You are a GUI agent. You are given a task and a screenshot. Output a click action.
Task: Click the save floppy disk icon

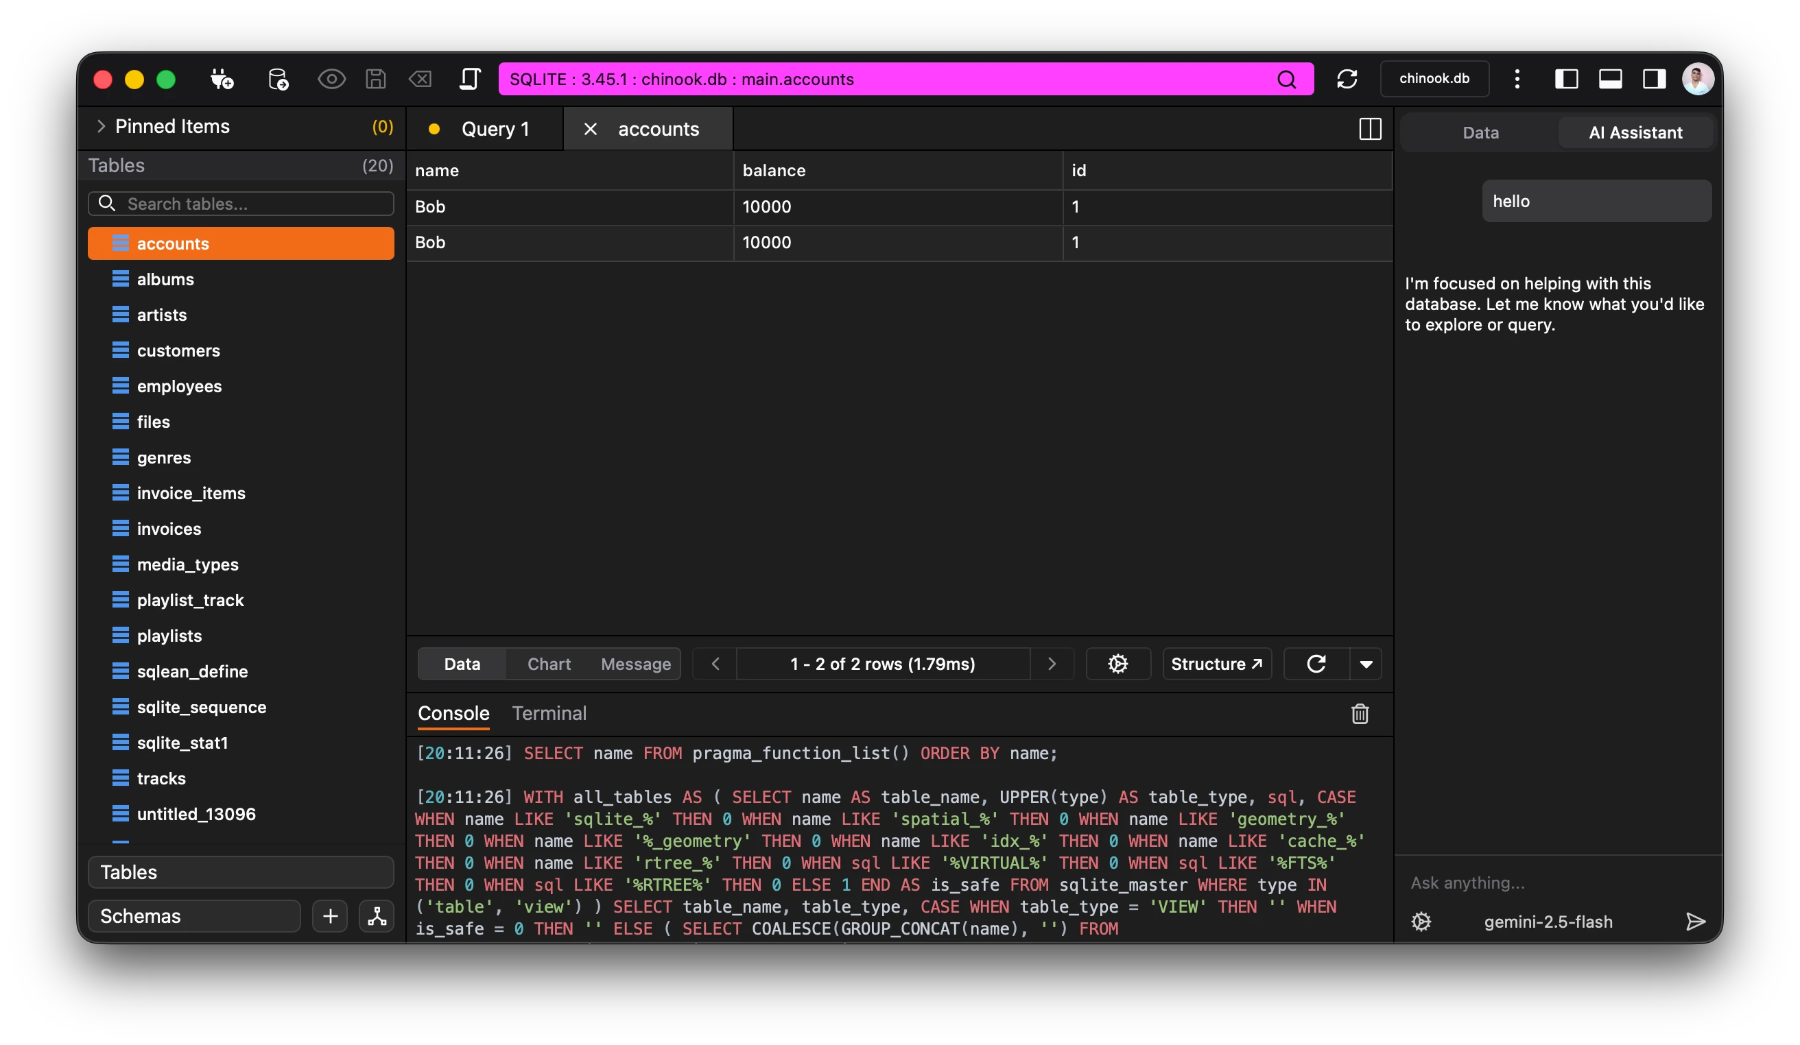pos(376,79)
